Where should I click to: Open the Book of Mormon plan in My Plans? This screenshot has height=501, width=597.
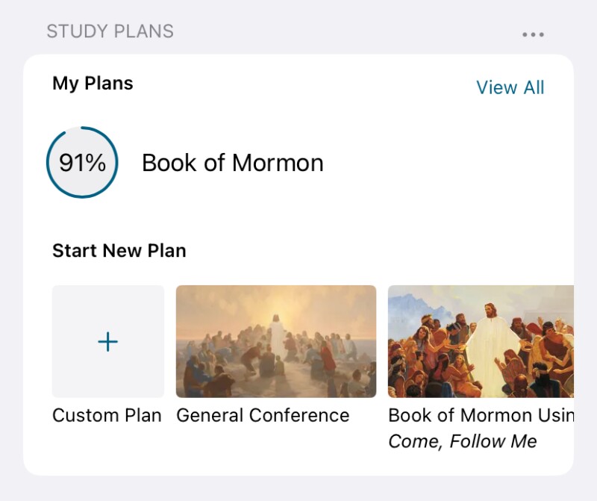tap(232, 163)
